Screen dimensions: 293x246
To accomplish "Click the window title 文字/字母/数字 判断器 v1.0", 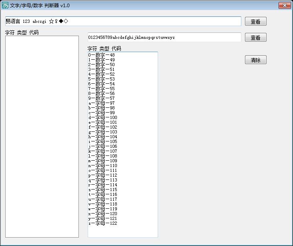I will pyautogui.click(x=40, y=6).
